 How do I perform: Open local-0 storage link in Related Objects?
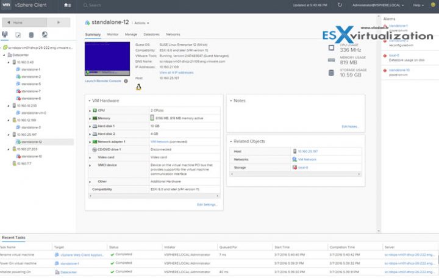(x=303, y=168)
